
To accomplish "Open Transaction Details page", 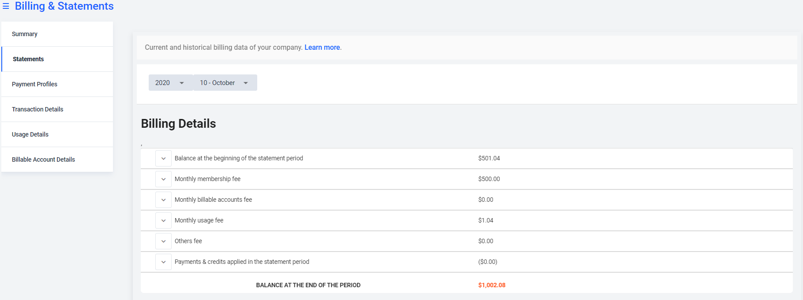I will click(57, 109).
